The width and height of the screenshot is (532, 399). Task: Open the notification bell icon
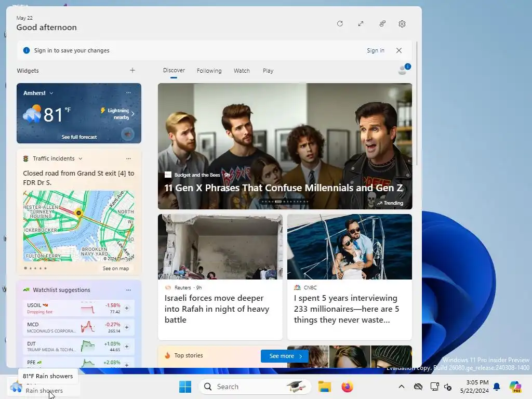coord(497,387)
